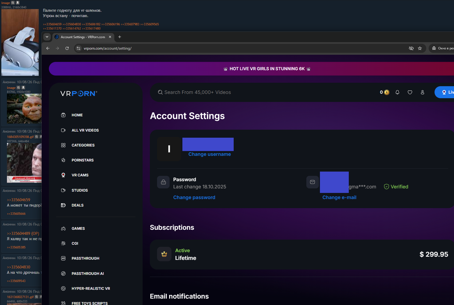Open CATEGORIES in the sidebar
The image size is (454, 305).
point(83,145)
